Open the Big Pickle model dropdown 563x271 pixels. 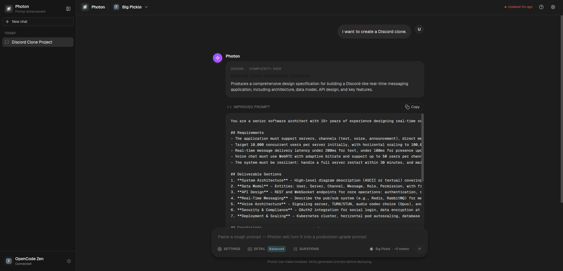[131, 7]
